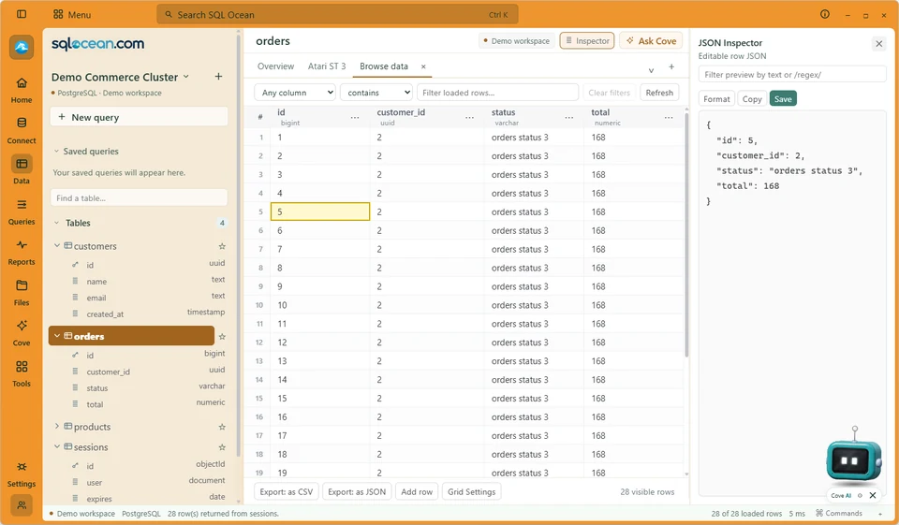The width and height of the screenshot is (899, 525).
Task: Click the SQL Ocean logo icon
Action: 22,47
